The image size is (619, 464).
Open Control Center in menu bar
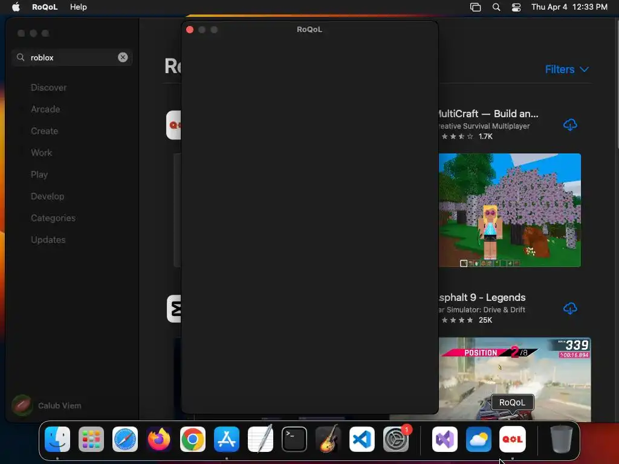516,7
